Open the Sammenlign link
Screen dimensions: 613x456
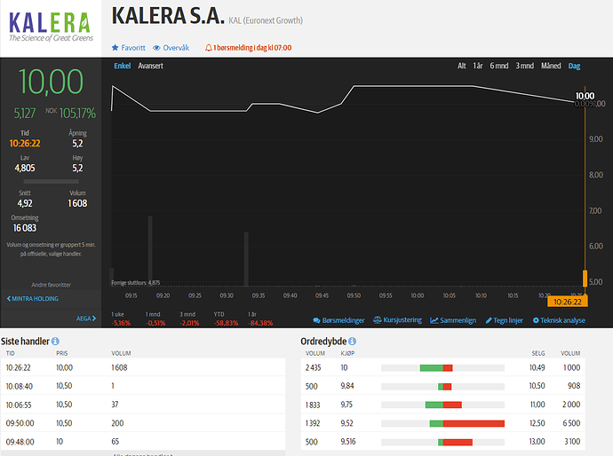[458, 320]
